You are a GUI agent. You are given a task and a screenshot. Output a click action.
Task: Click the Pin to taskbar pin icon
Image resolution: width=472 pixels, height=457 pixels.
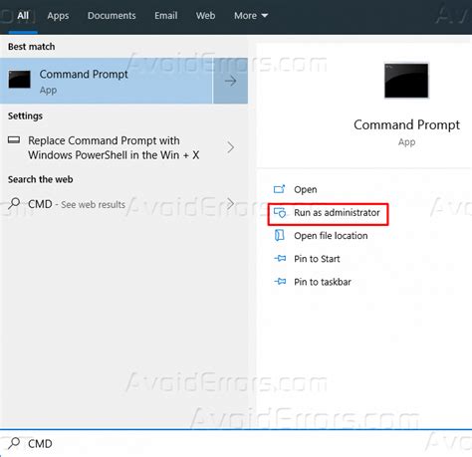click(x=280, y=282)
